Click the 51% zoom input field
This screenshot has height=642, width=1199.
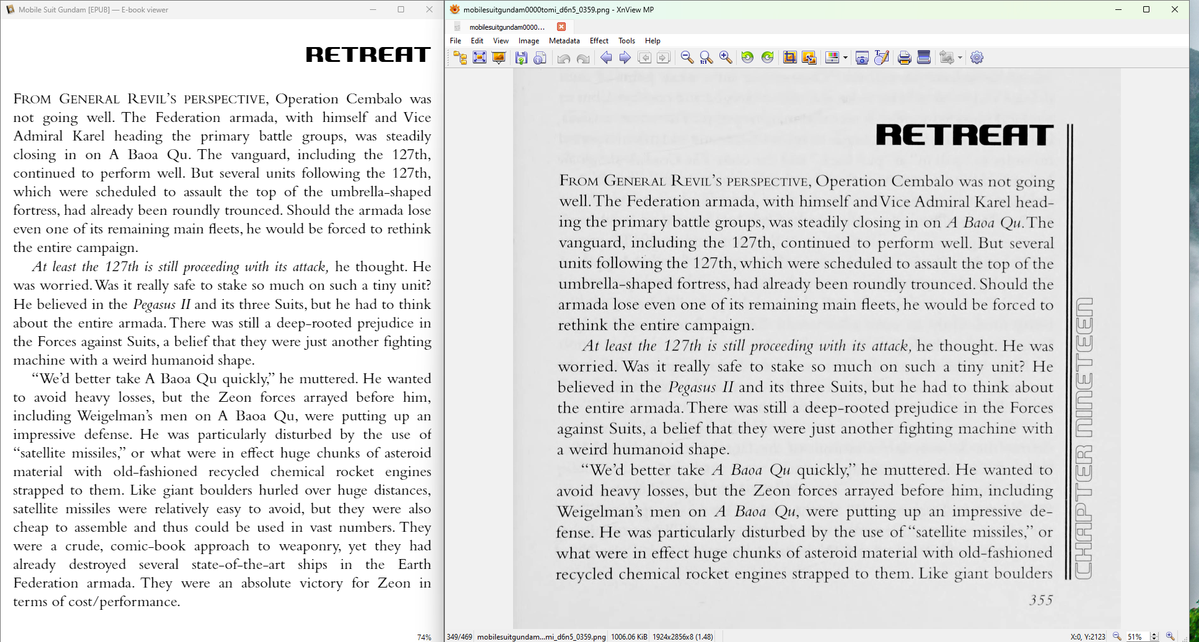coord(1138,636)
